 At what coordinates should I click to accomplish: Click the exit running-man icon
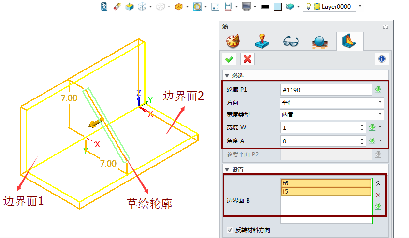point(104,7)
